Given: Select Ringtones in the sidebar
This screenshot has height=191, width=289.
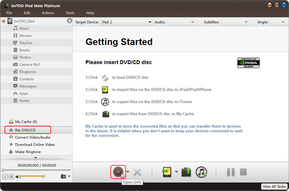Looking at the screenshot, I should [36, 72].
